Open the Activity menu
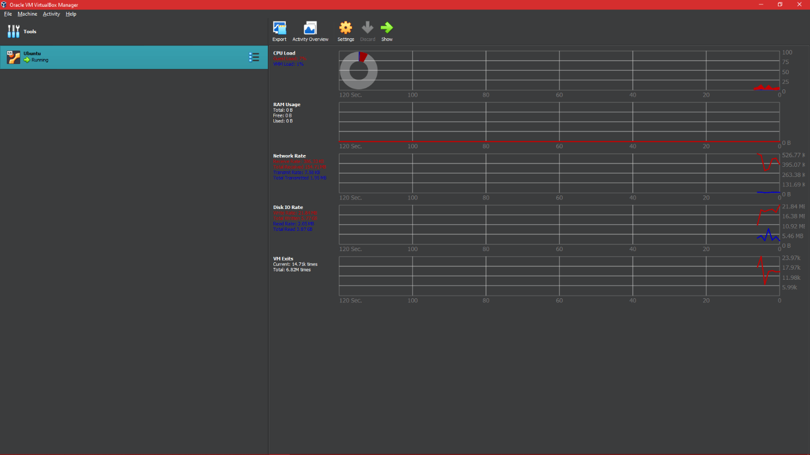 (51, 13)
